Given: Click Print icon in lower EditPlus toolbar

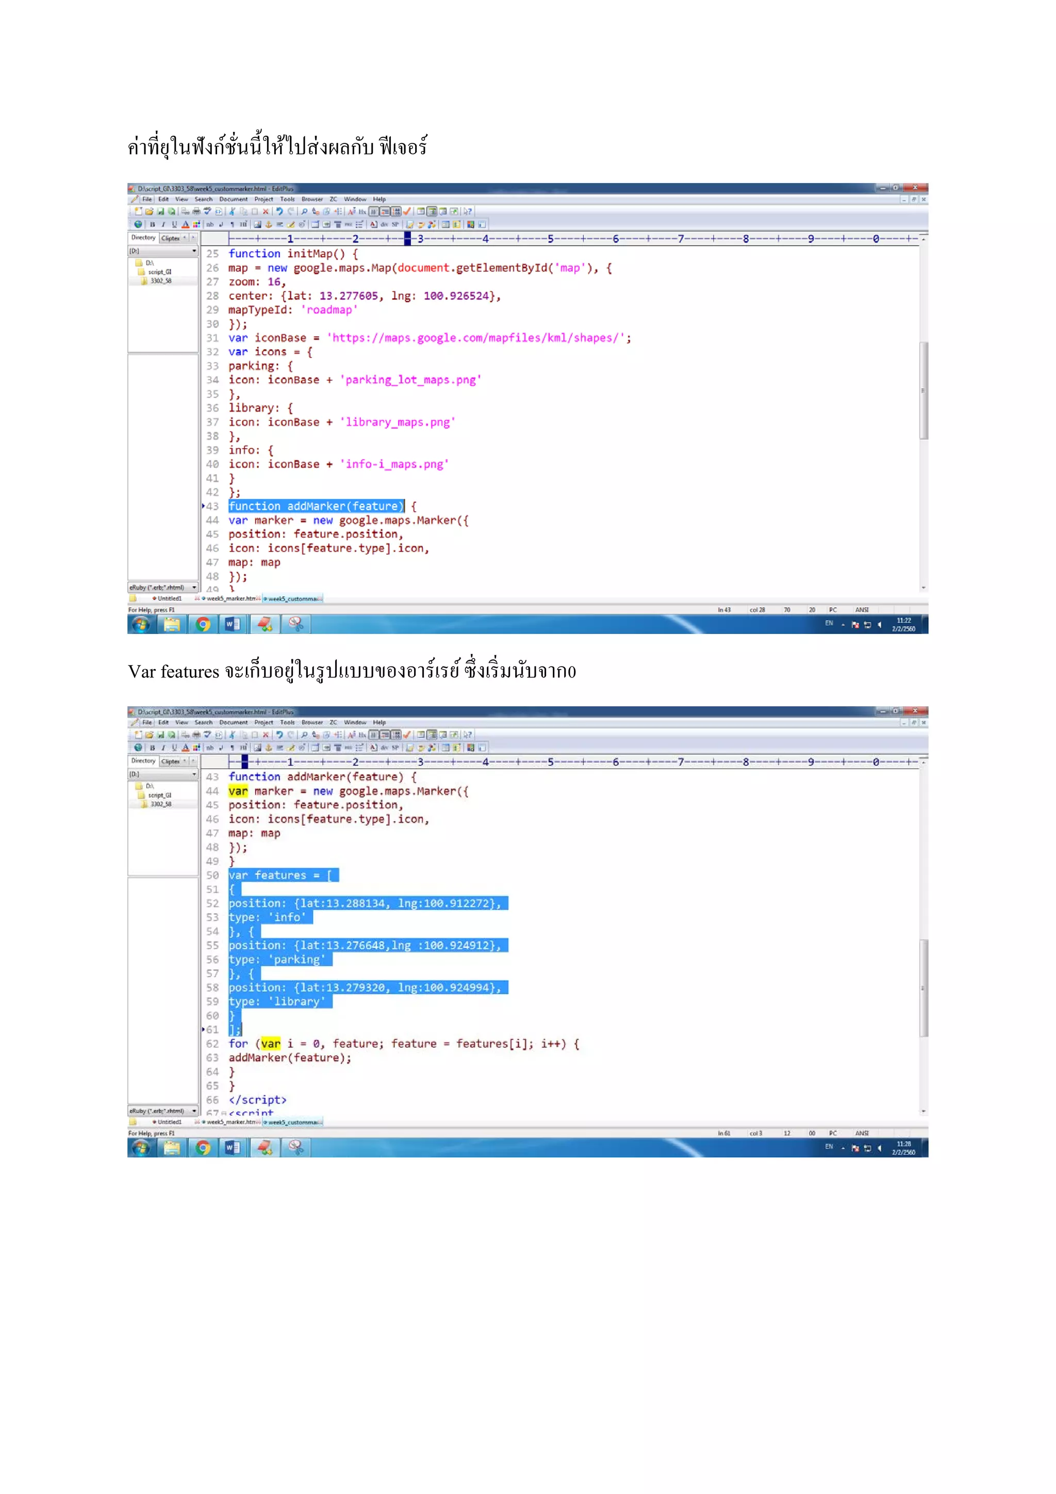Looking at the screenshot, I should pos(196,735).
